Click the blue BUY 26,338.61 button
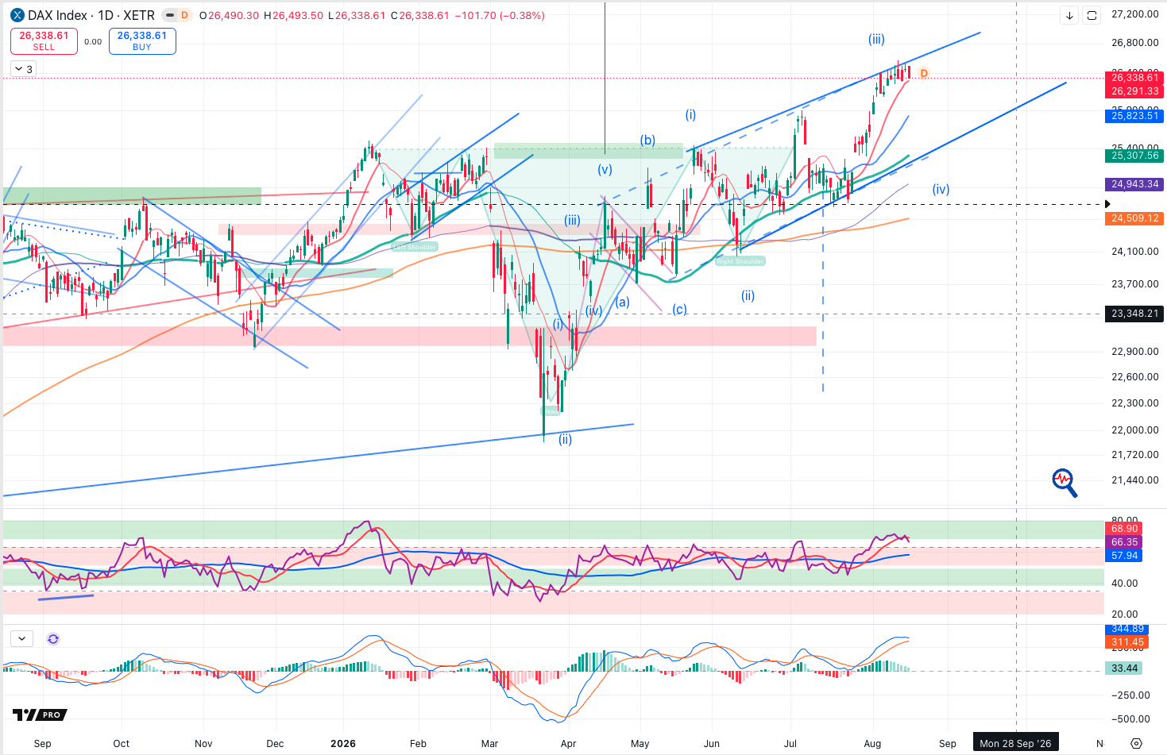This screenshot has width=1167, height=755. point(142,41)
